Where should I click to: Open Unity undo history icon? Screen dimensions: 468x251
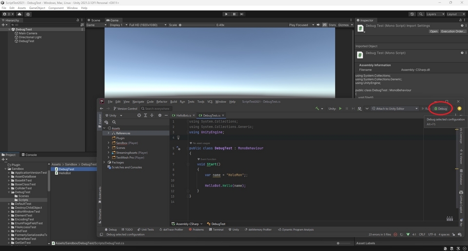point(412,14)
